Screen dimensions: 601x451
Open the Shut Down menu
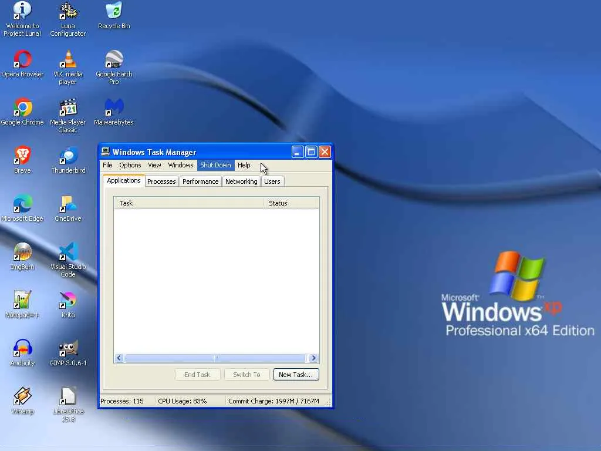[x=215, y=165]
